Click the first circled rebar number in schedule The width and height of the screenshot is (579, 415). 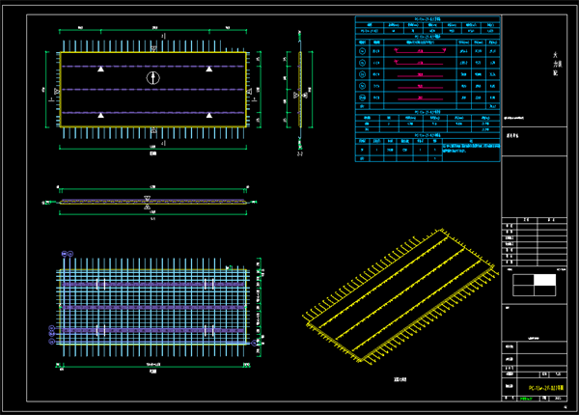click(x=362, y=51)
